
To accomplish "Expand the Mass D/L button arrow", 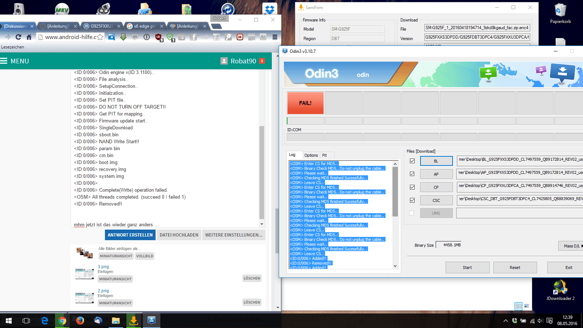I will click(571, 246).
